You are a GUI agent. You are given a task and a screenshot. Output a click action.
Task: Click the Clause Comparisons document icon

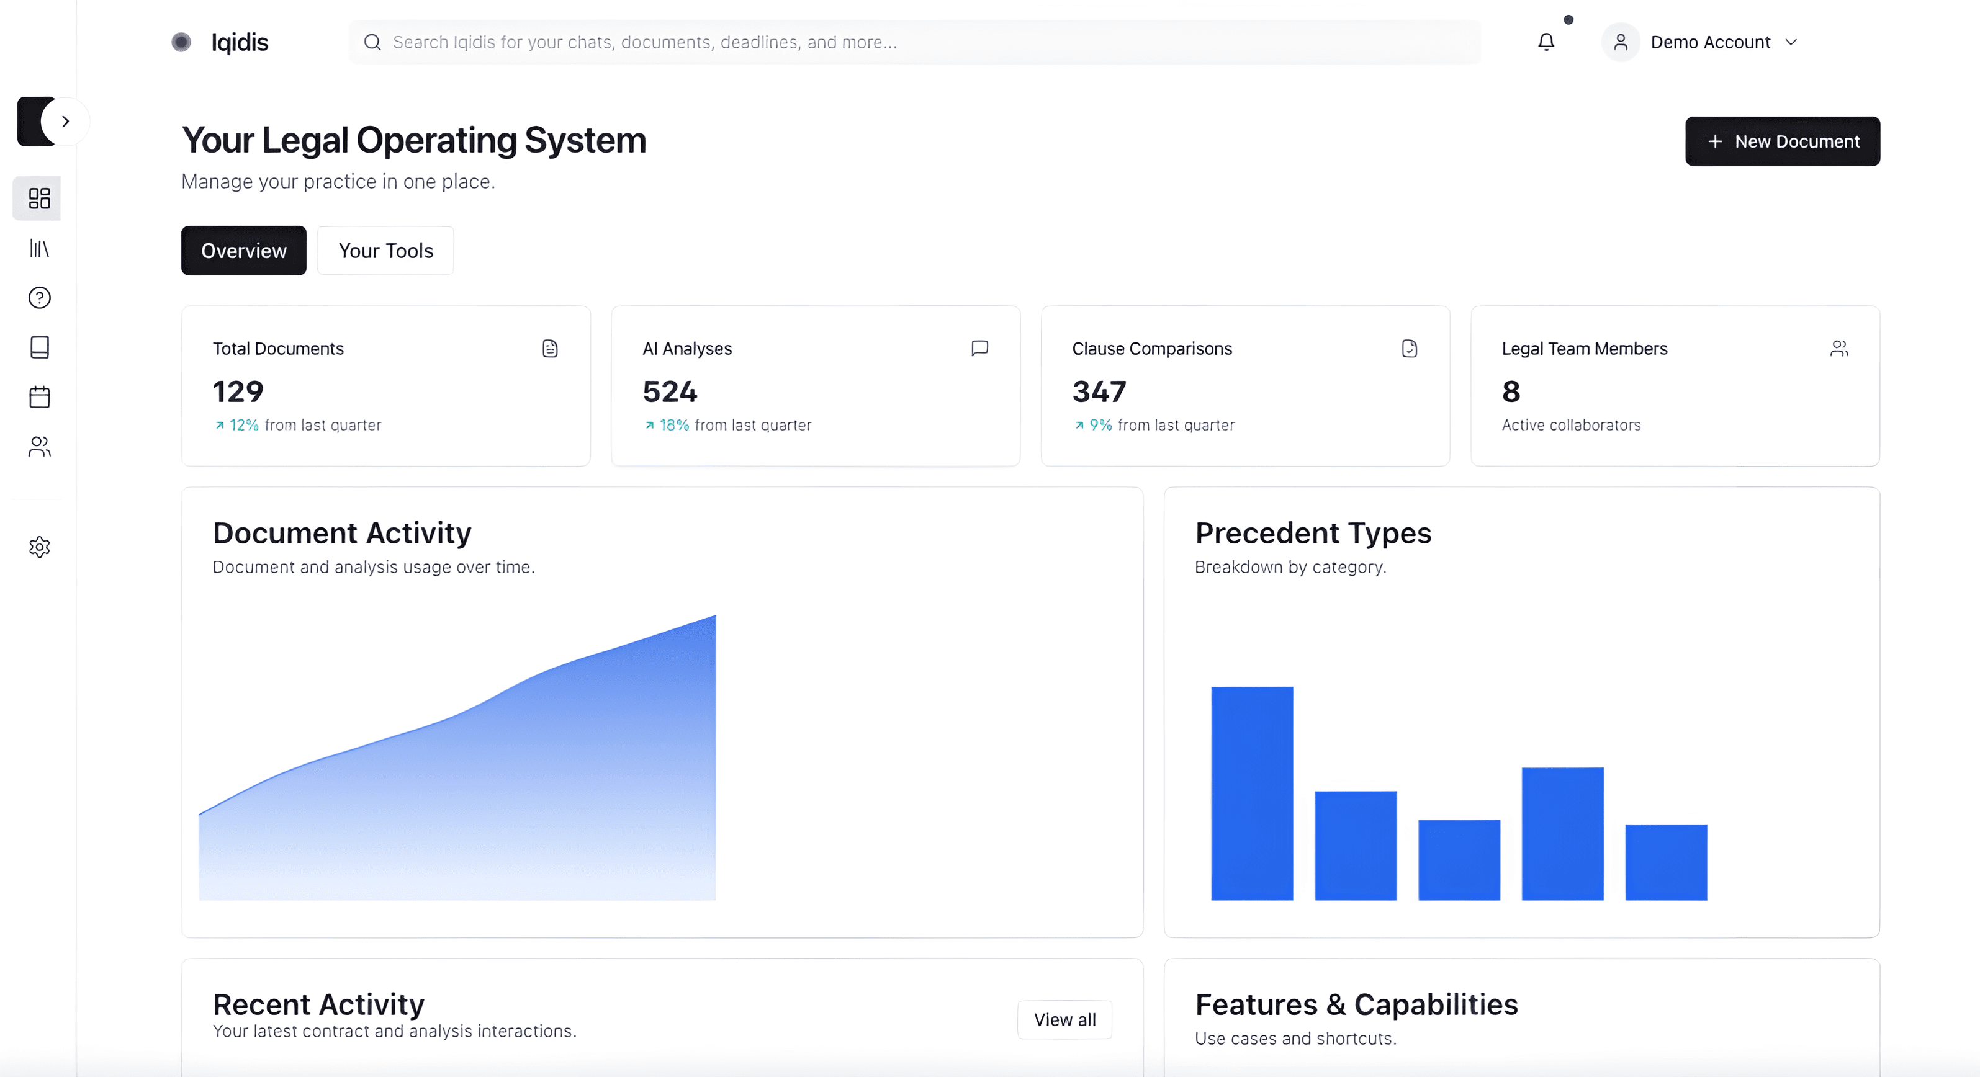pos(1409,349)
